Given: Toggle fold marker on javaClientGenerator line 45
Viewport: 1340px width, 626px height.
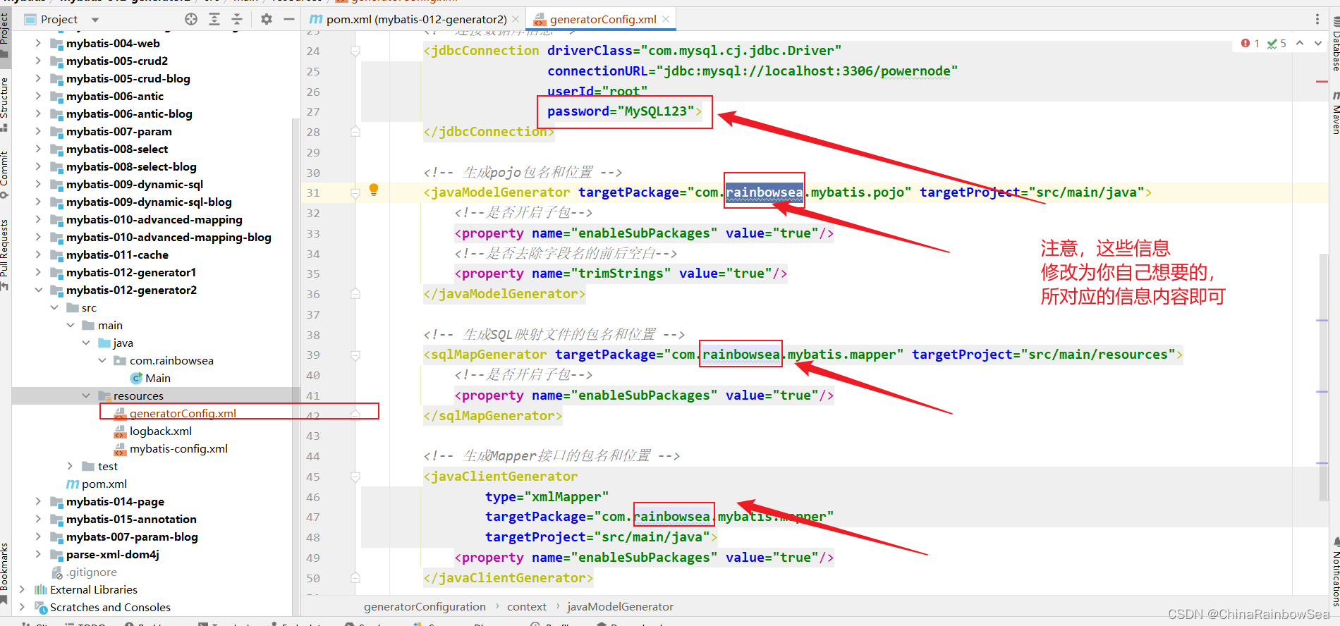Looking at the screenshot, I should [x=355, y=477].
